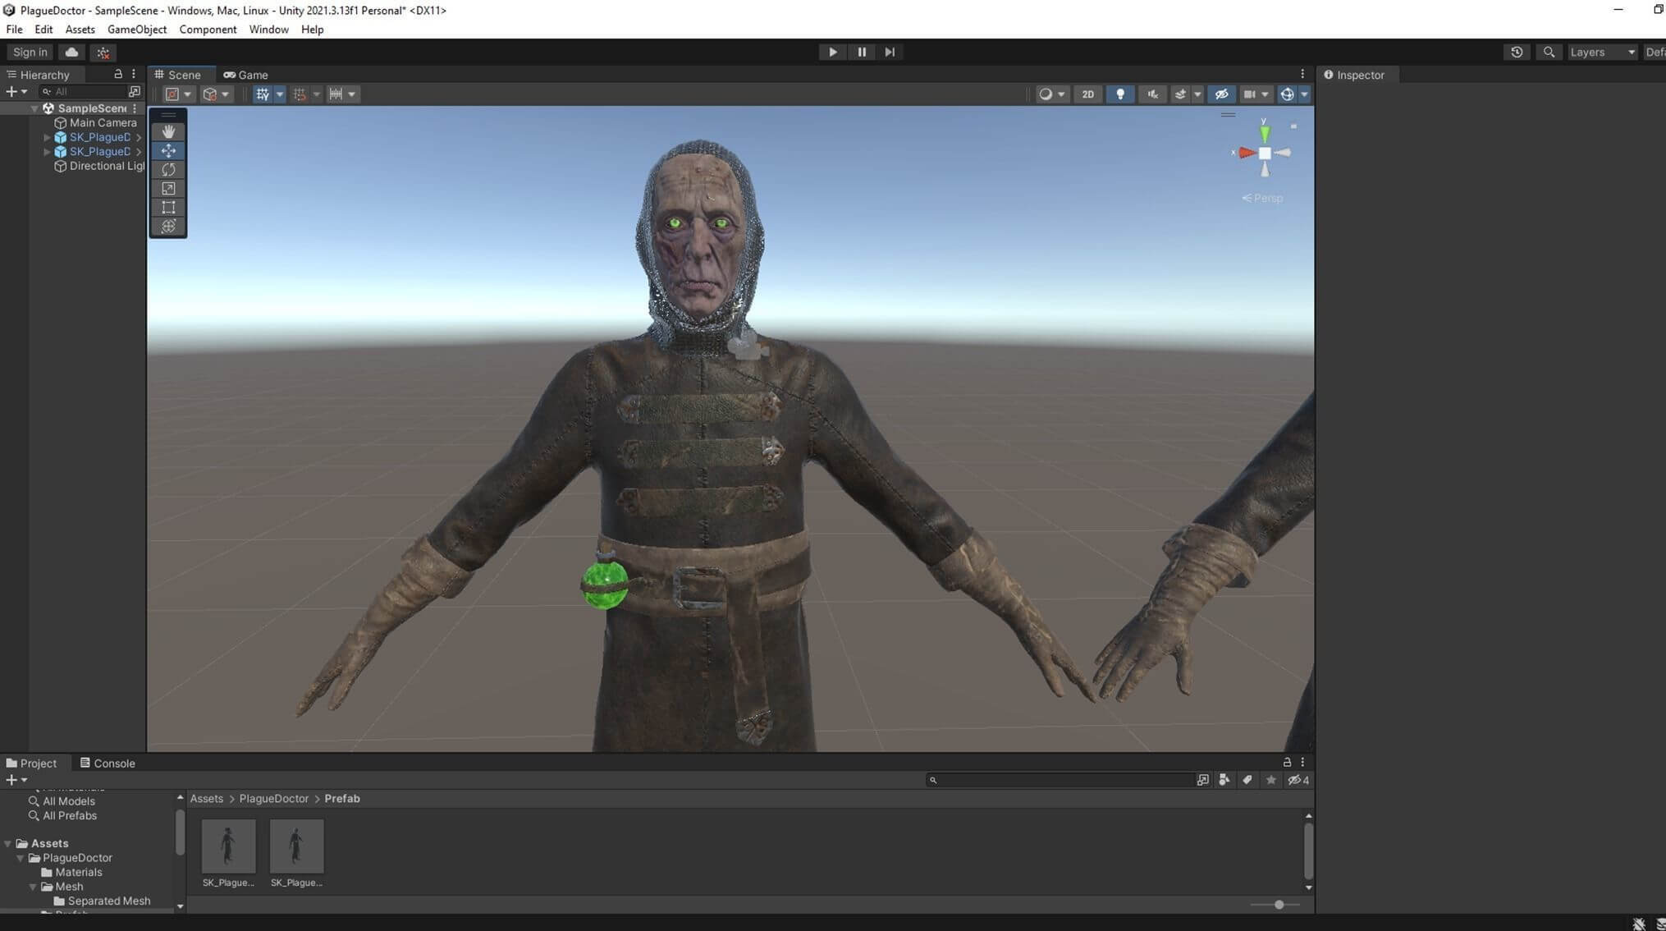The image size is (1666, 931).
Task: Open the undo history icon
Action: pyautogui.click(x=1516, y=52)
